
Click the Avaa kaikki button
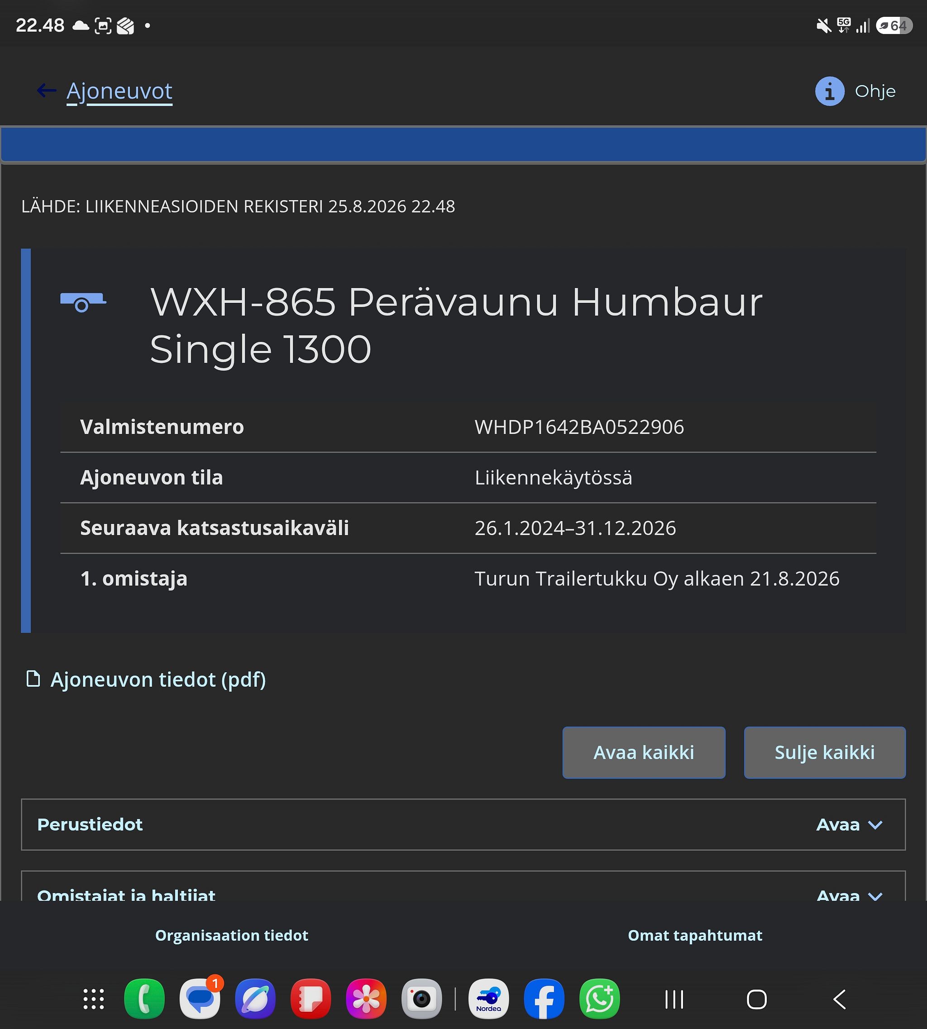pyautogui.click(x=644, y=752)
